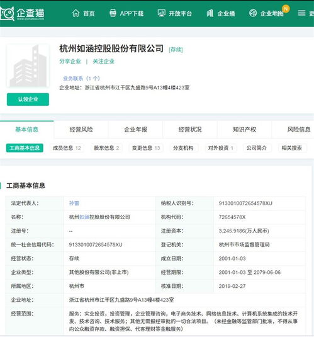Open 首页 in the top navigation

click(x=89, y=13)
